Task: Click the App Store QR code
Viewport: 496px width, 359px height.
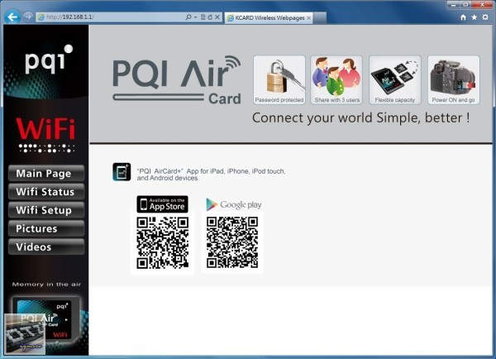Action: pos(163,243)
